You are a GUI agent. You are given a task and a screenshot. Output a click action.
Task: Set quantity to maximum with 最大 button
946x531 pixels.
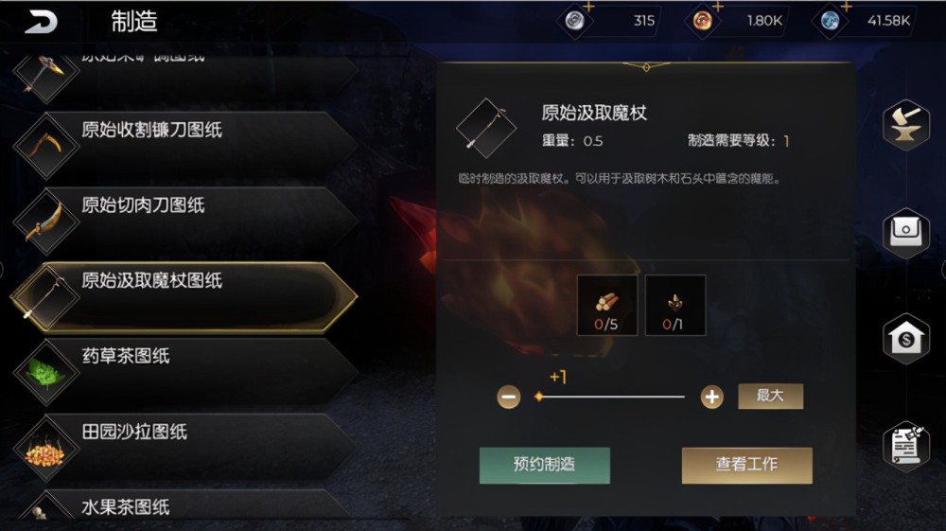[770, 396]
